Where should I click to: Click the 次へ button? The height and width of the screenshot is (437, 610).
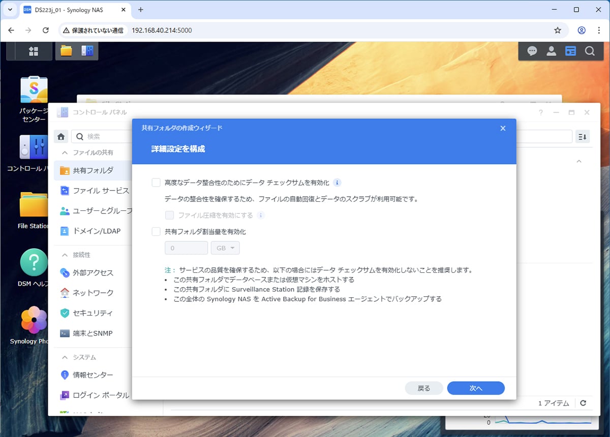coord(476,388)
